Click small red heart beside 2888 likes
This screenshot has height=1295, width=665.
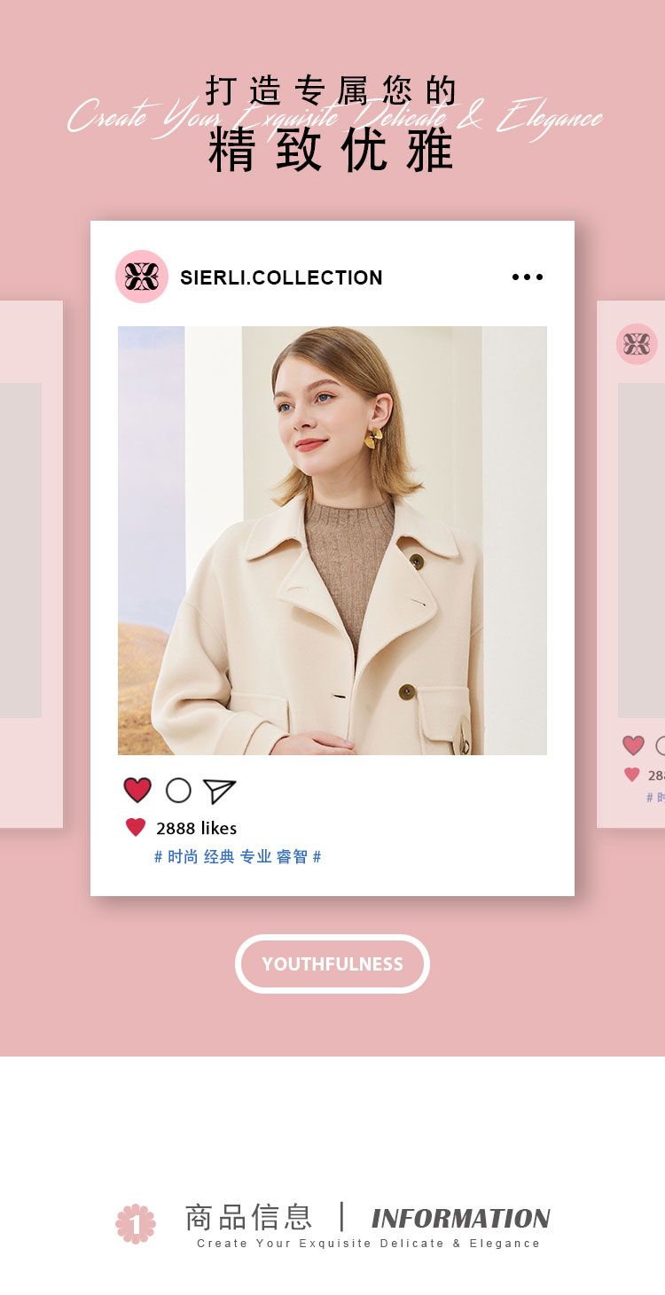click(136, 828)
